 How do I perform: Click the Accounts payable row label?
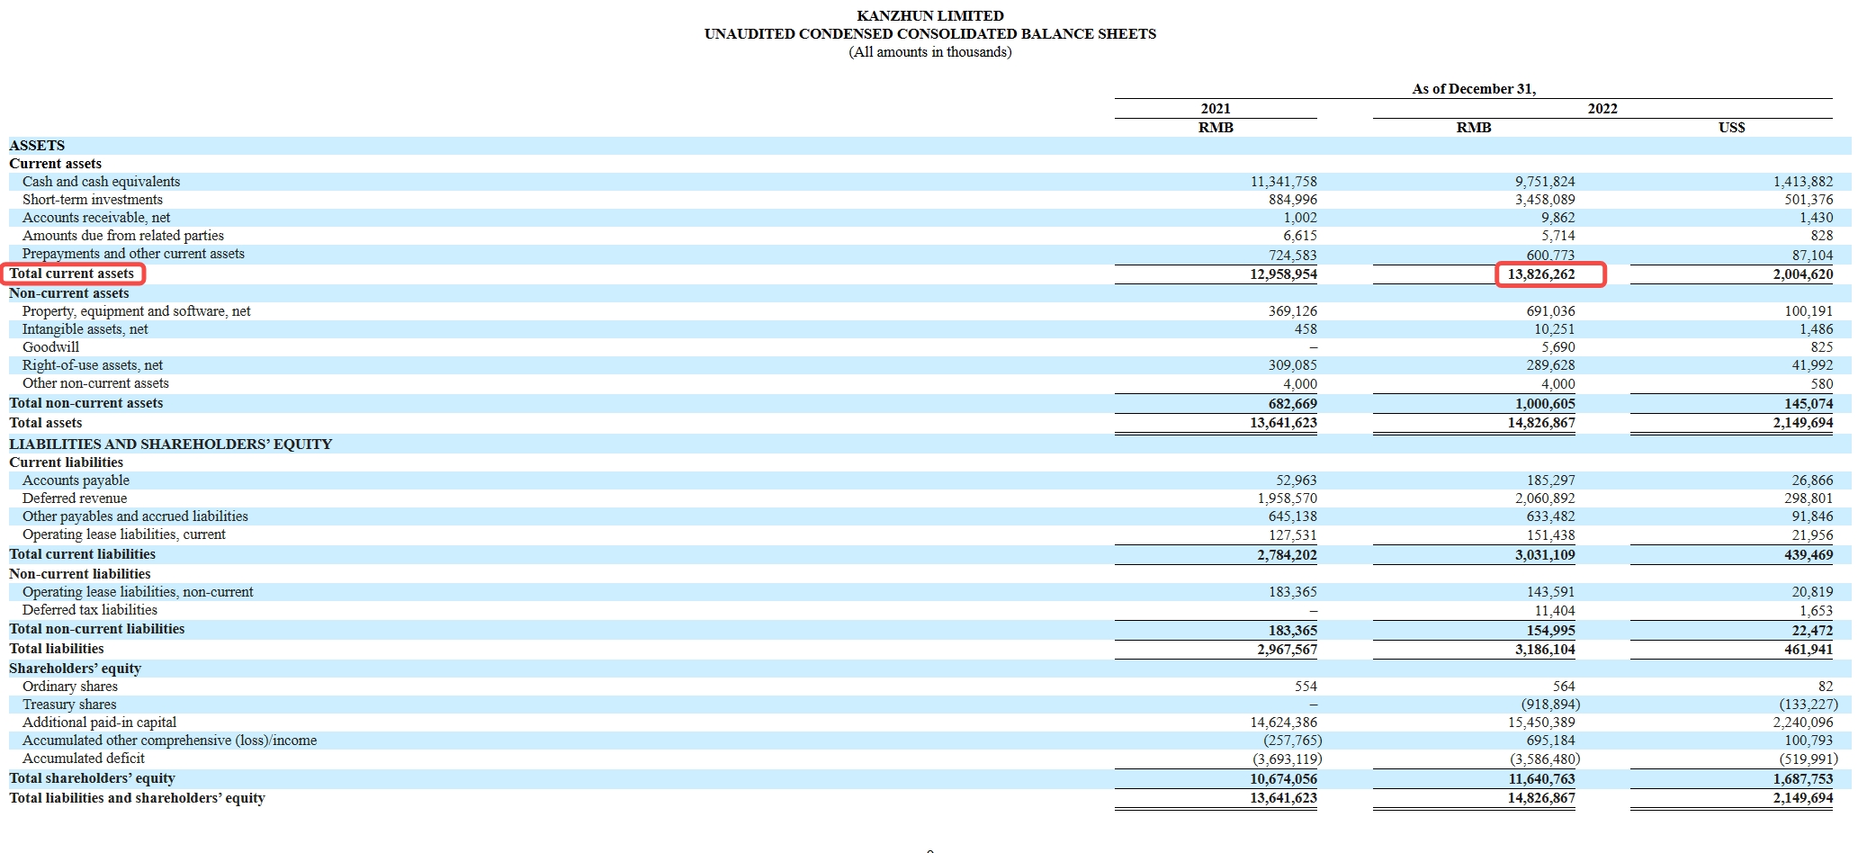click(x=76, y=480)
